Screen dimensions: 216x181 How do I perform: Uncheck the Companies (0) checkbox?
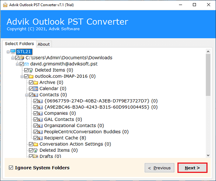point(35,113)
